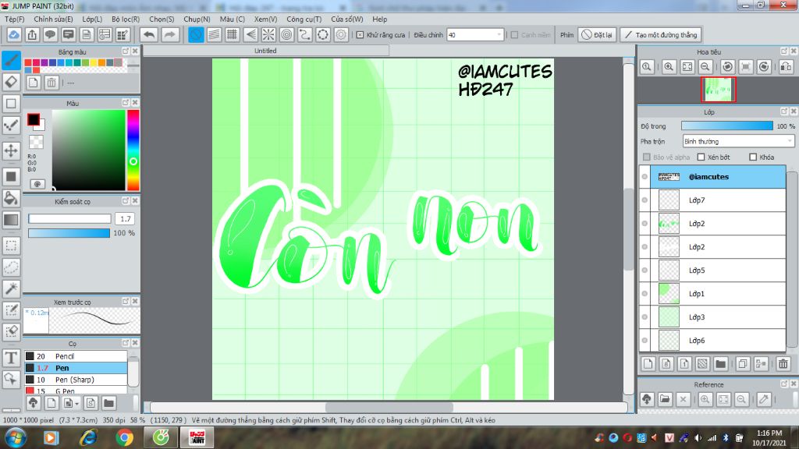Flip canvas view in navigator panel
Image resolution: width=799 pixels, height=449 pixels.
(786, 67)
